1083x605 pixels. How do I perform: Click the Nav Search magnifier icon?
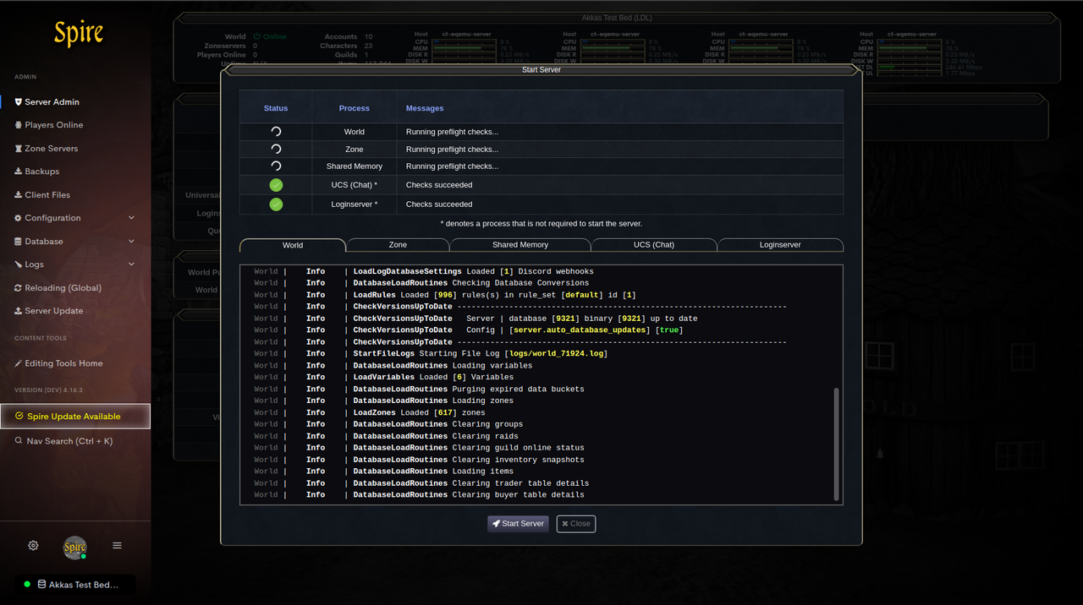click(19, 441)
